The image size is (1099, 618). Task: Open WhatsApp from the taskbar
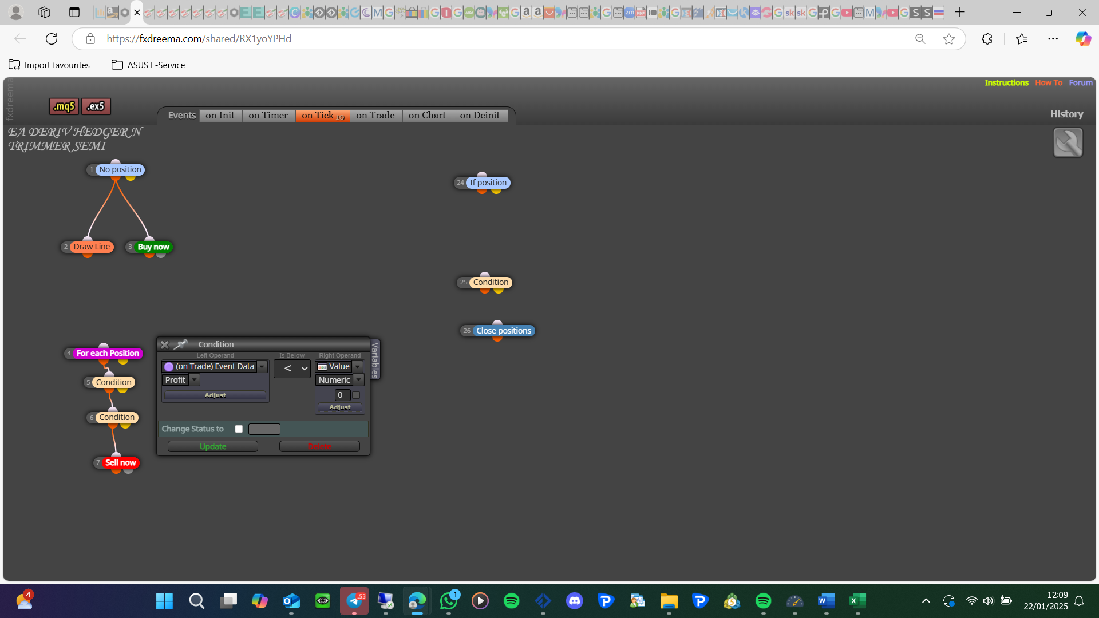point(449,601)
